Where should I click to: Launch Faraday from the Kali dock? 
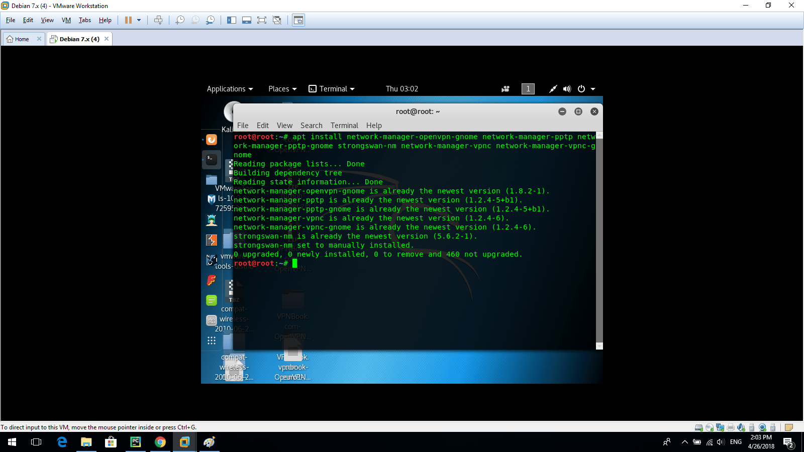click(x=212, y=280)
